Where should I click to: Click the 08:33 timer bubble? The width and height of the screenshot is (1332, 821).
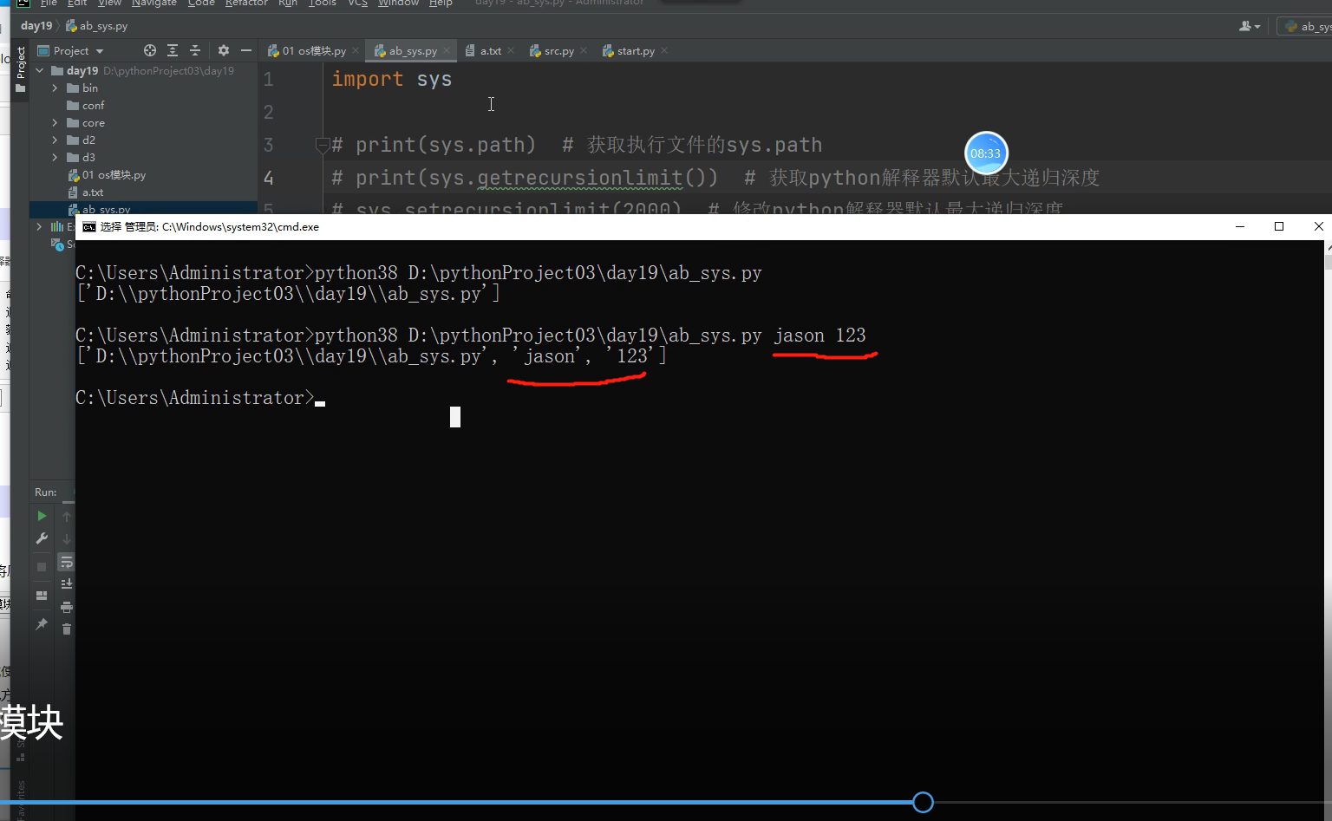pyautogui.click(x=986, y=153)
